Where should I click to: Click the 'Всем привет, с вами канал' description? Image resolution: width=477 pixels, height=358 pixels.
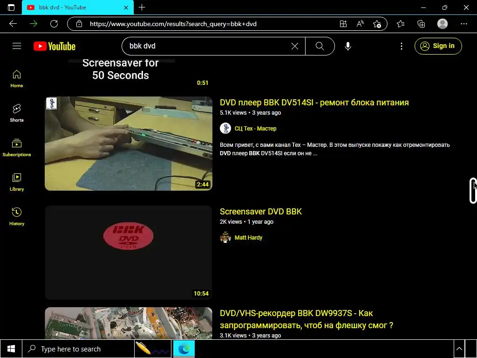334,149
